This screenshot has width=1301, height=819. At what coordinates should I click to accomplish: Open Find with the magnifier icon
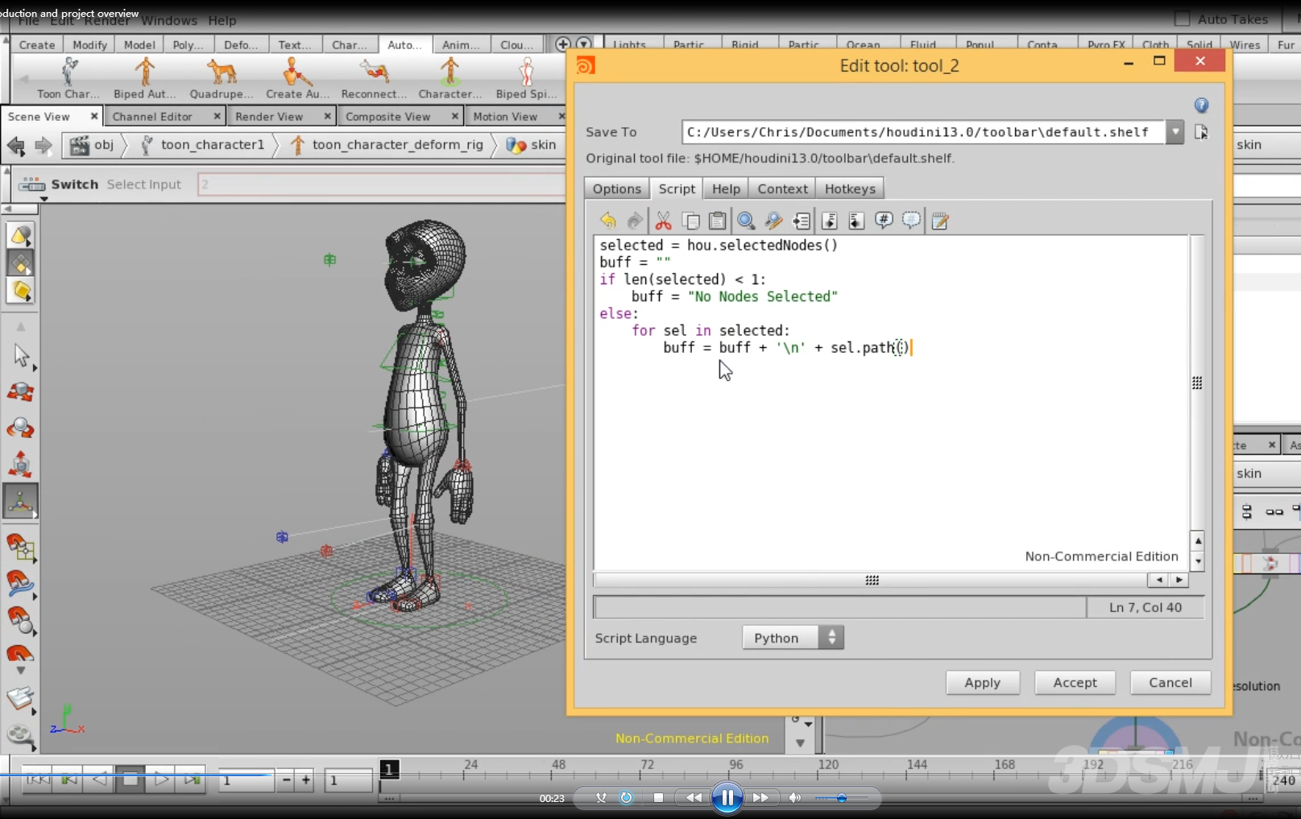pyautogui.click(x=746, y=220)
